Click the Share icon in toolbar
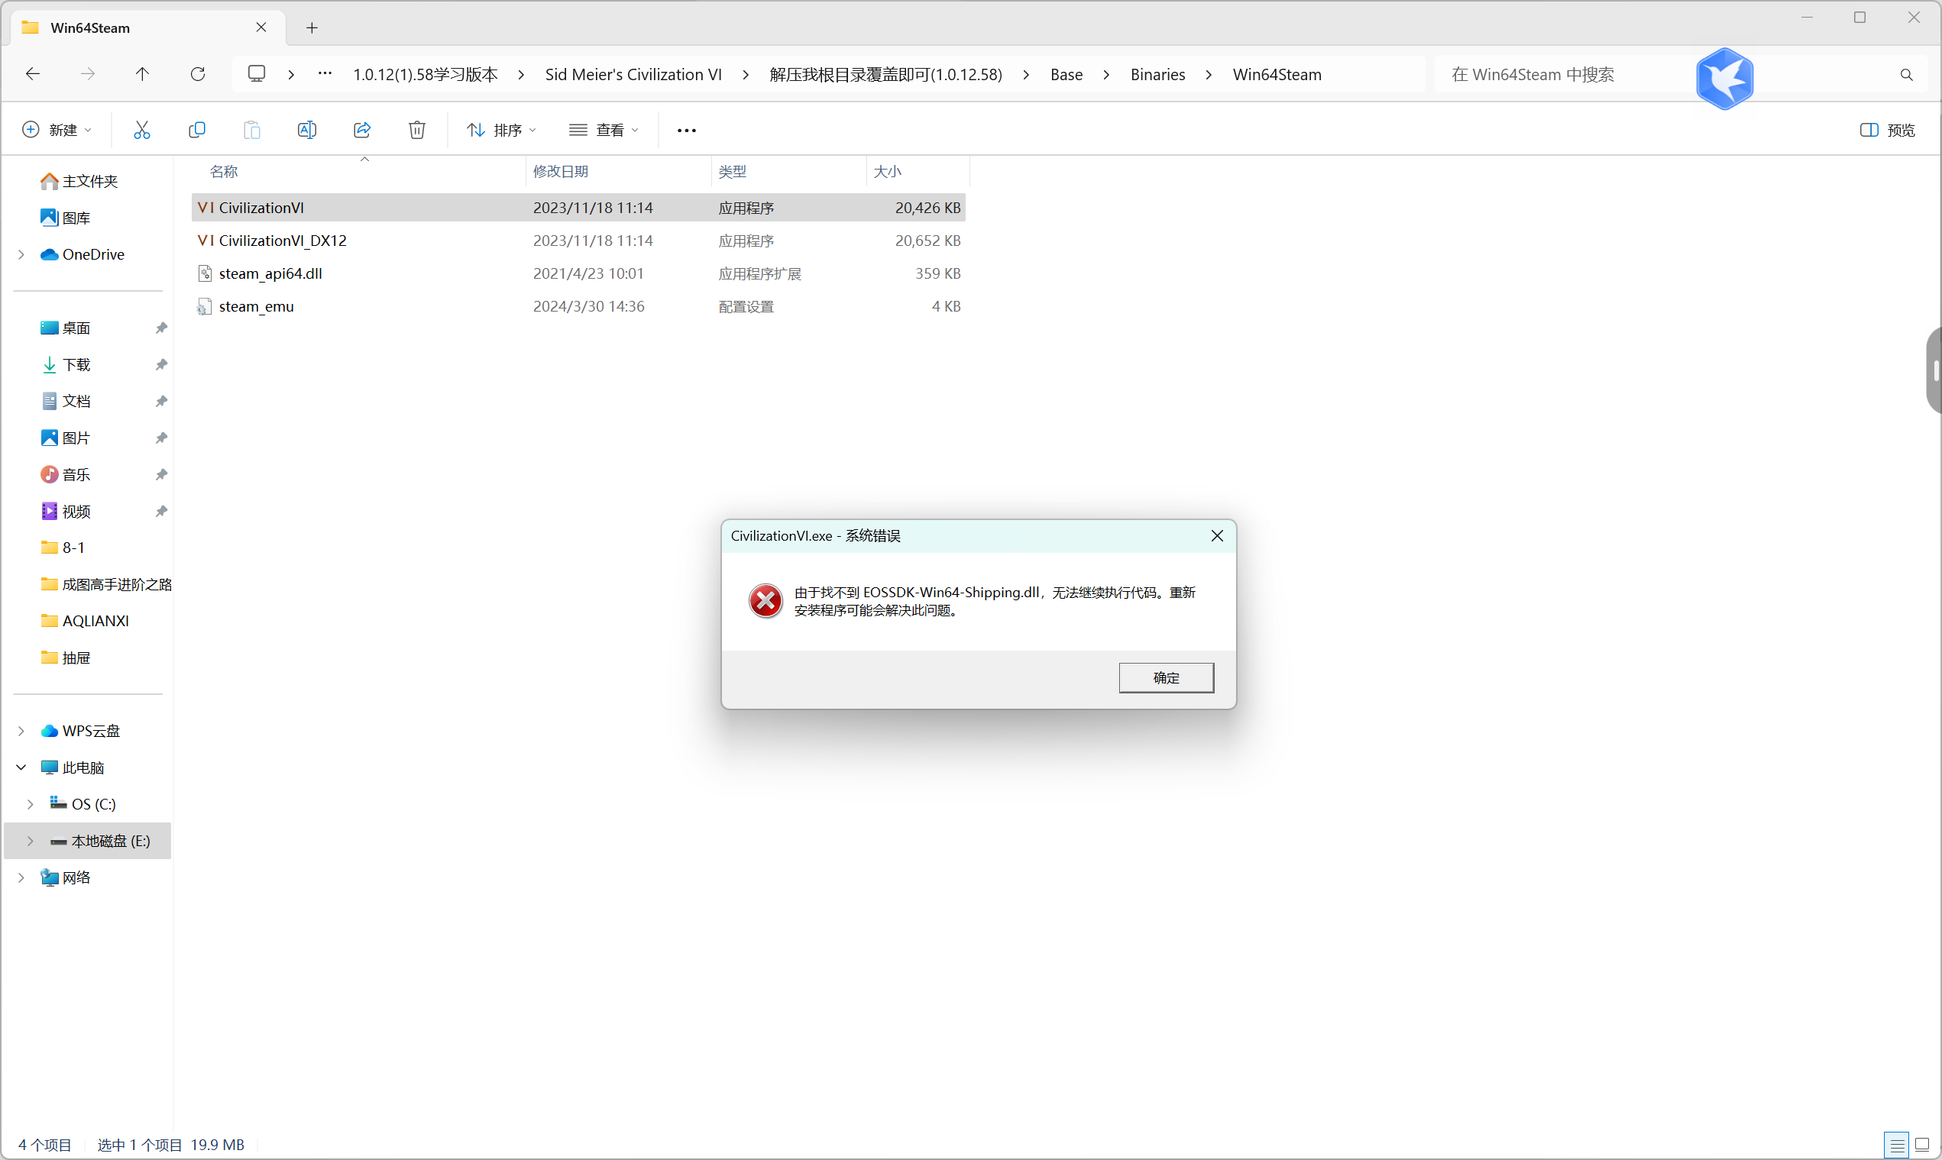Viewport: 1942px width, 1160px height. pyautogui.click(x=362, y=130)
